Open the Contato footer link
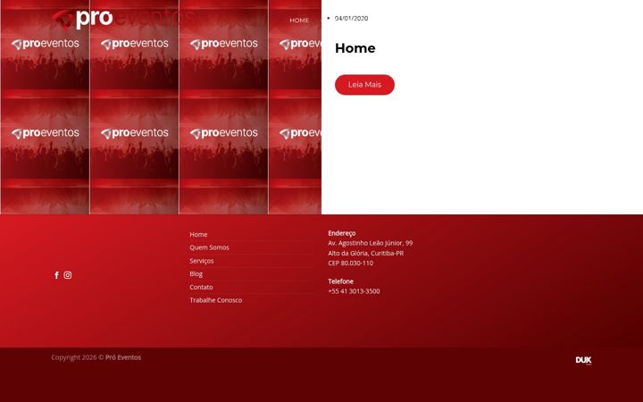The width and height of the screenshot is (643, 402). 201,287
